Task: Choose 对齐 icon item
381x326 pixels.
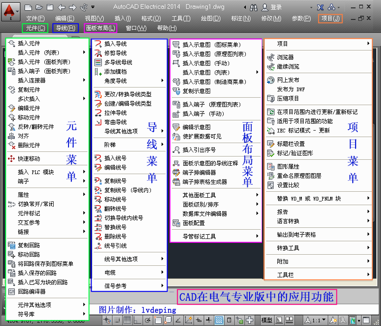Action: [12, 136]
